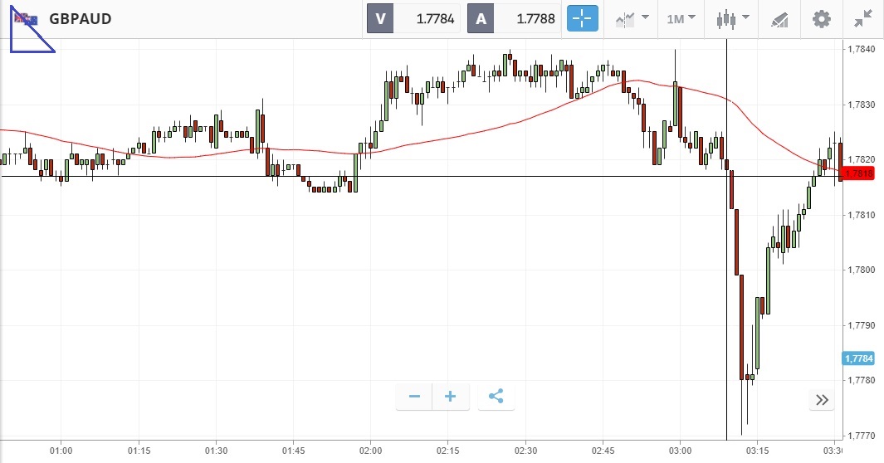Screen dimensions: 884x463
Task: Share the chart via share icon
Action: 496,397
